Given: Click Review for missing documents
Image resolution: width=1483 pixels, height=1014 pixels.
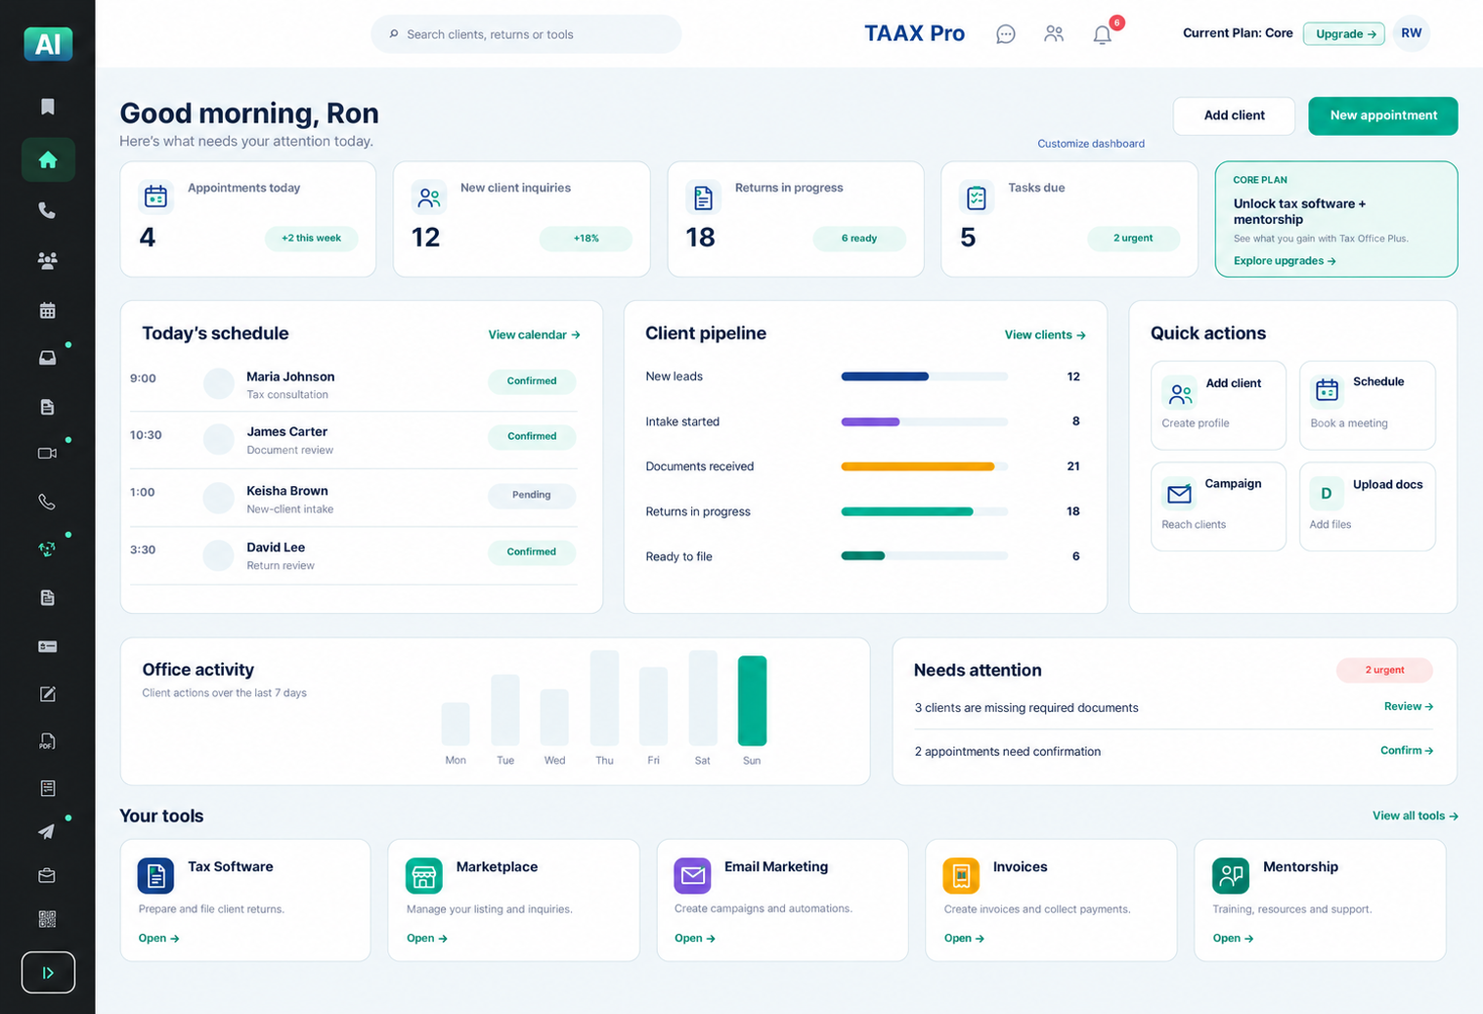Looking at the screenshot, I should pos(1408,706).
